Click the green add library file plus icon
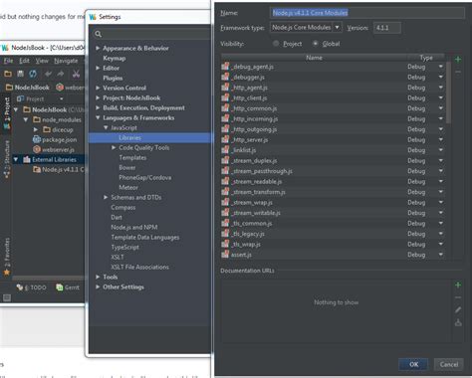The image size is (472, 378). [458, 60]
